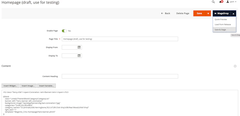Open the Display To calendar icon

[x=79, y=56]
